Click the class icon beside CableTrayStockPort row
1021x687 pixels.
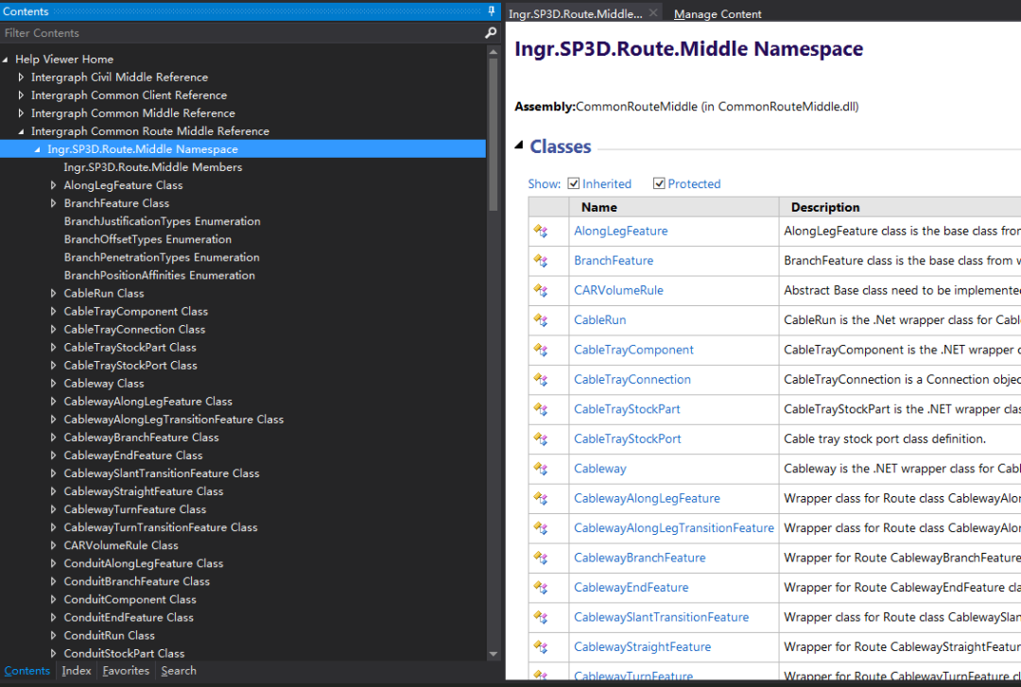click(x=541, y=439)
